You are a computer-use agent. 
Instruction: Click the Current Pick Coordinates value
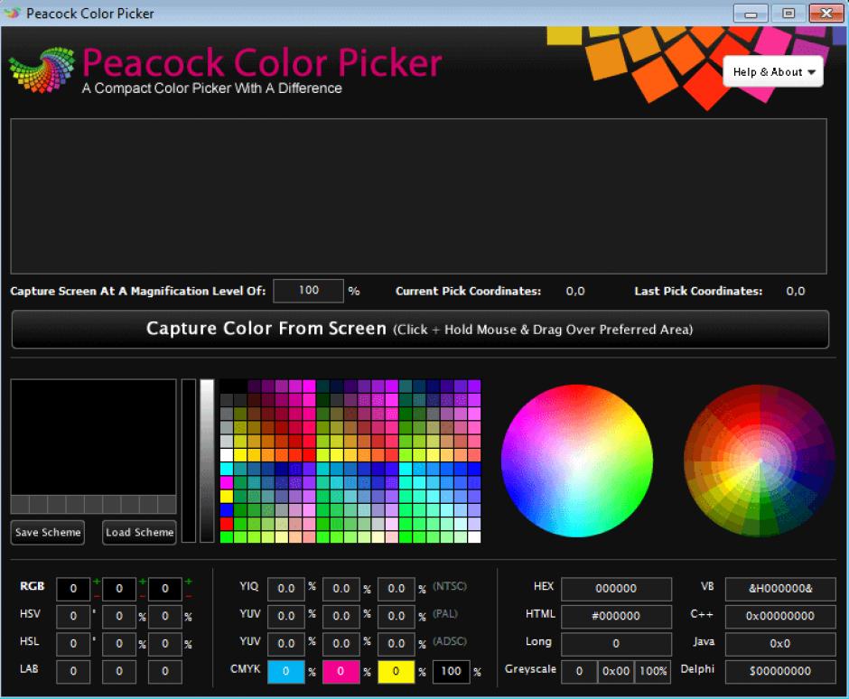575,292
